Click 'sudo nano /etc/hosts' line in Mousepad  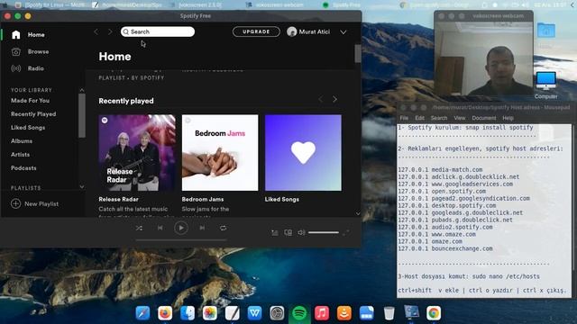point(469,276)
